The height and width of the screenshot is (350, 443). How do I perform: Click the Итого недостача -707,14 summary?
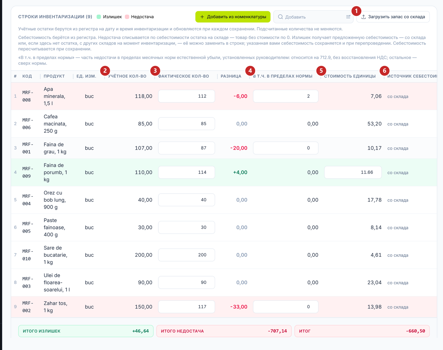point(224,331)
